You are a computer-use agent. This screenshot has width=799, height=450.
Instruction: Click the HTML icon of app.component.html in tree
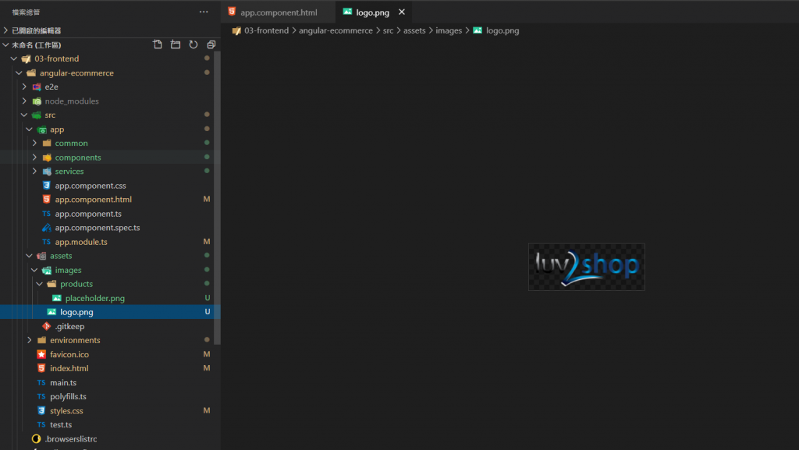tap(46, 199)
